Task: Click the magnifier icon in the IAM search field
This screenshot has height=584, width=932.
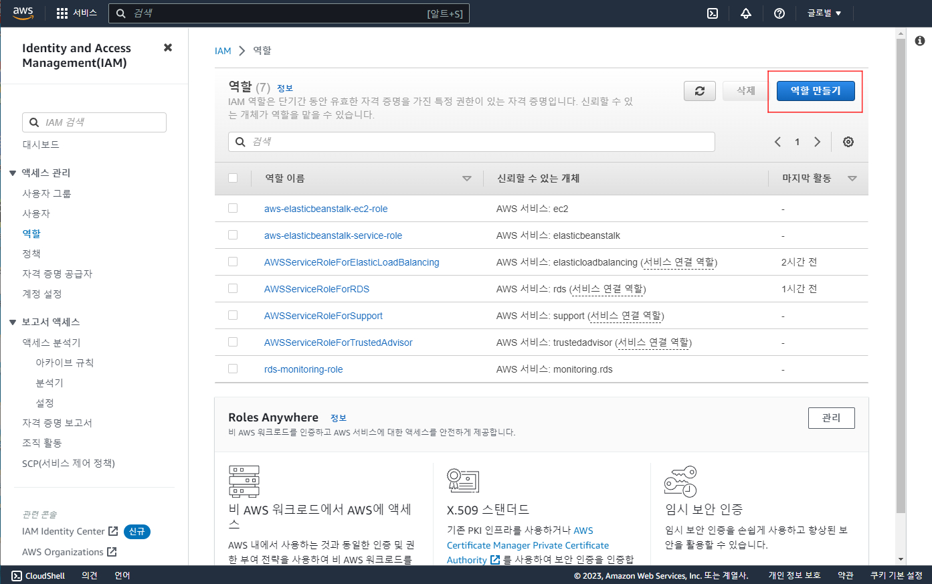Action: coord(34,122)
